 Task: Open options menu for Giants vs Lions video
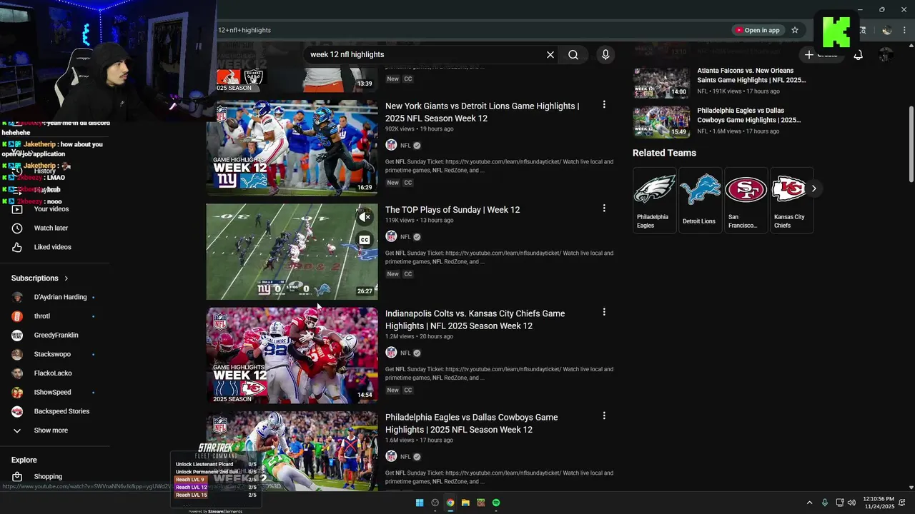pos(604,105)
